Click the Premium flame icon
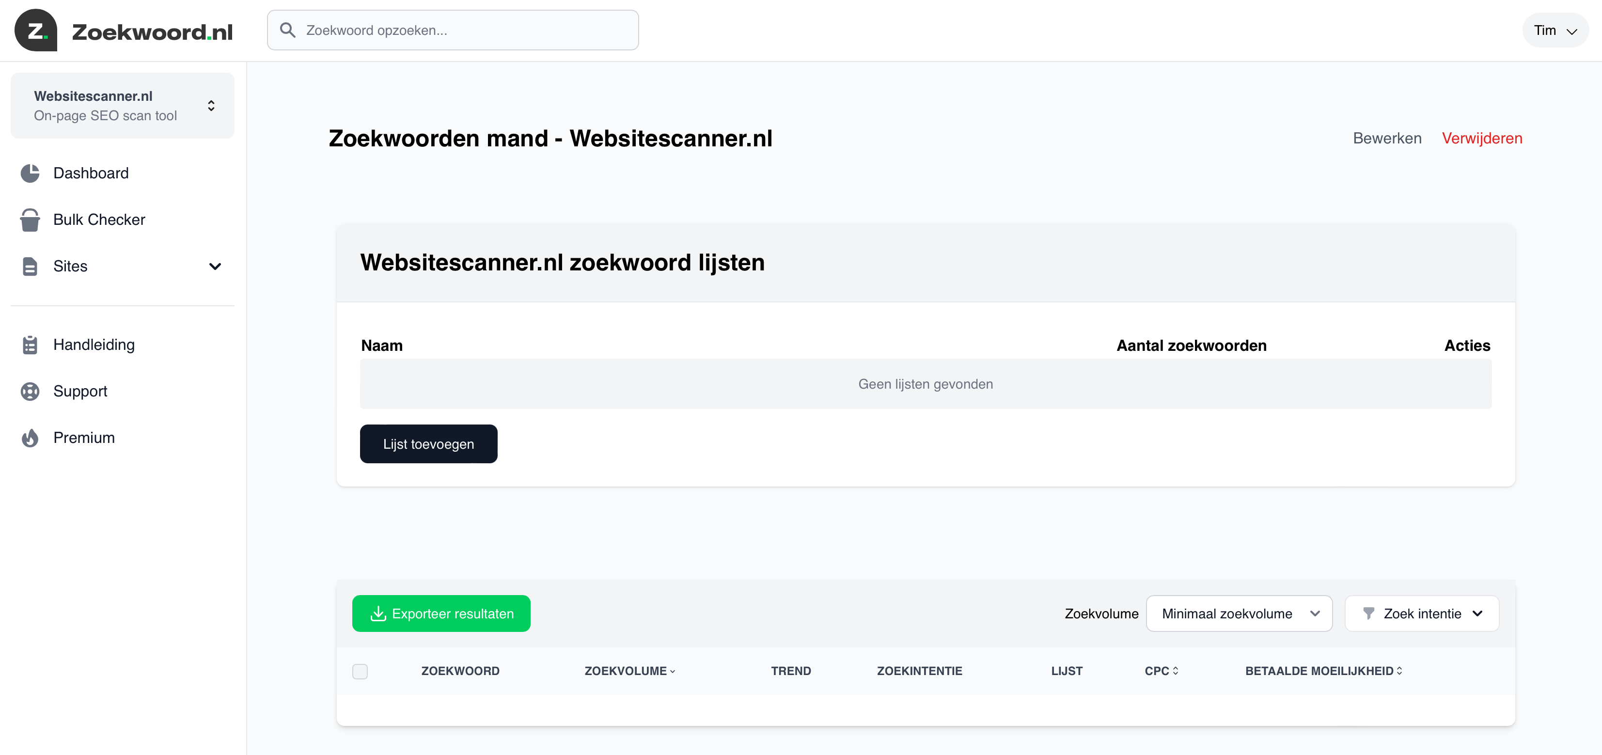 pos(31,437)
